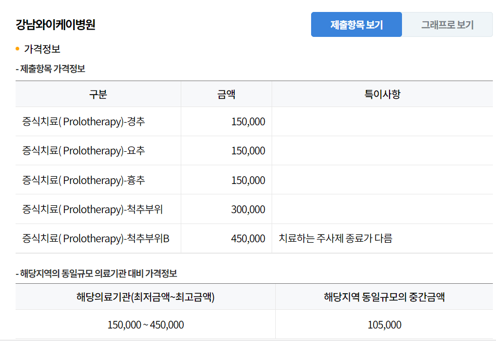Click the 특이사항 column header
Viewport: 496px width, 342px height.
[382, 94]
